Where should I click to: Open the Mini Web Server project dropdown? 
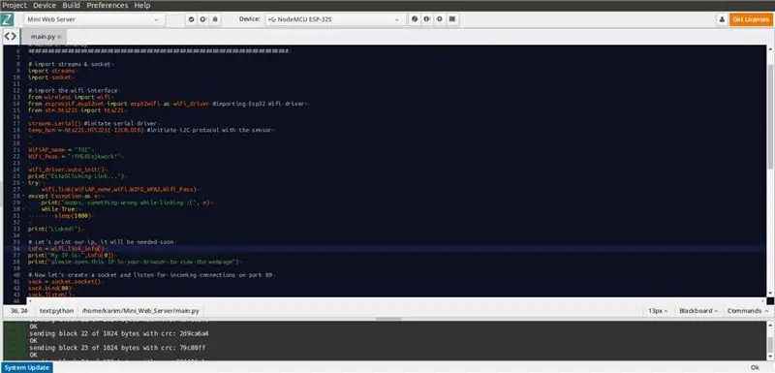(x=94, y=19)
